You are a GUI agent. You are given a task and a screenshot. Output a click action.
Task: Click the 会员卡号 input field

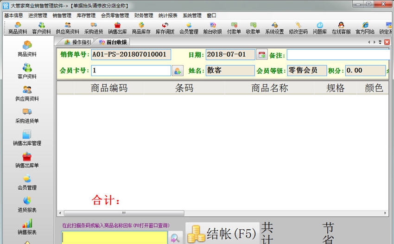pyautogui.click(x=131, y=71)
